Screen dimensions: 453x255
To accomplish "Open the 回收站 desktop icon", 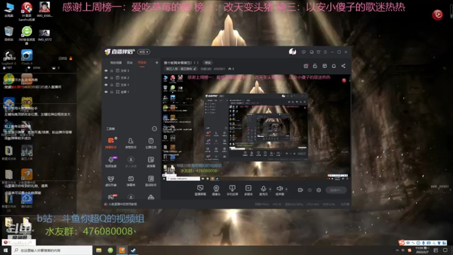I will point(8,33).
